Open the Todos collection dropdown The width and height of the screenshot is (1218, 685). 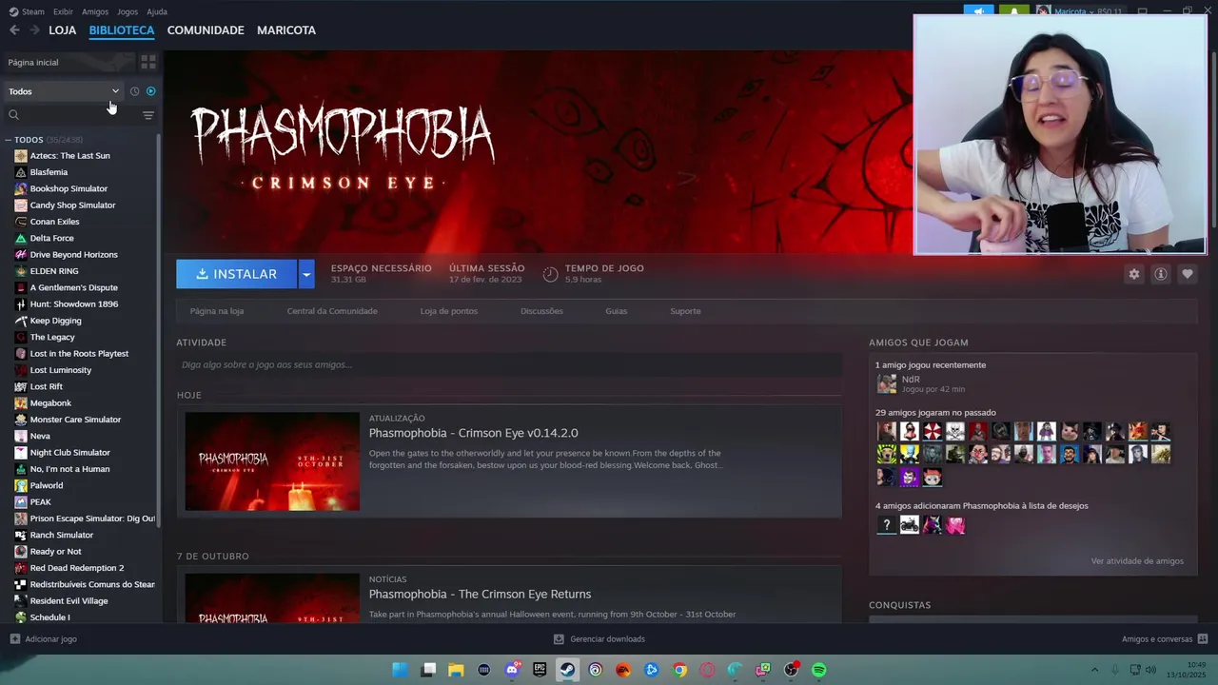click(64, 91)
